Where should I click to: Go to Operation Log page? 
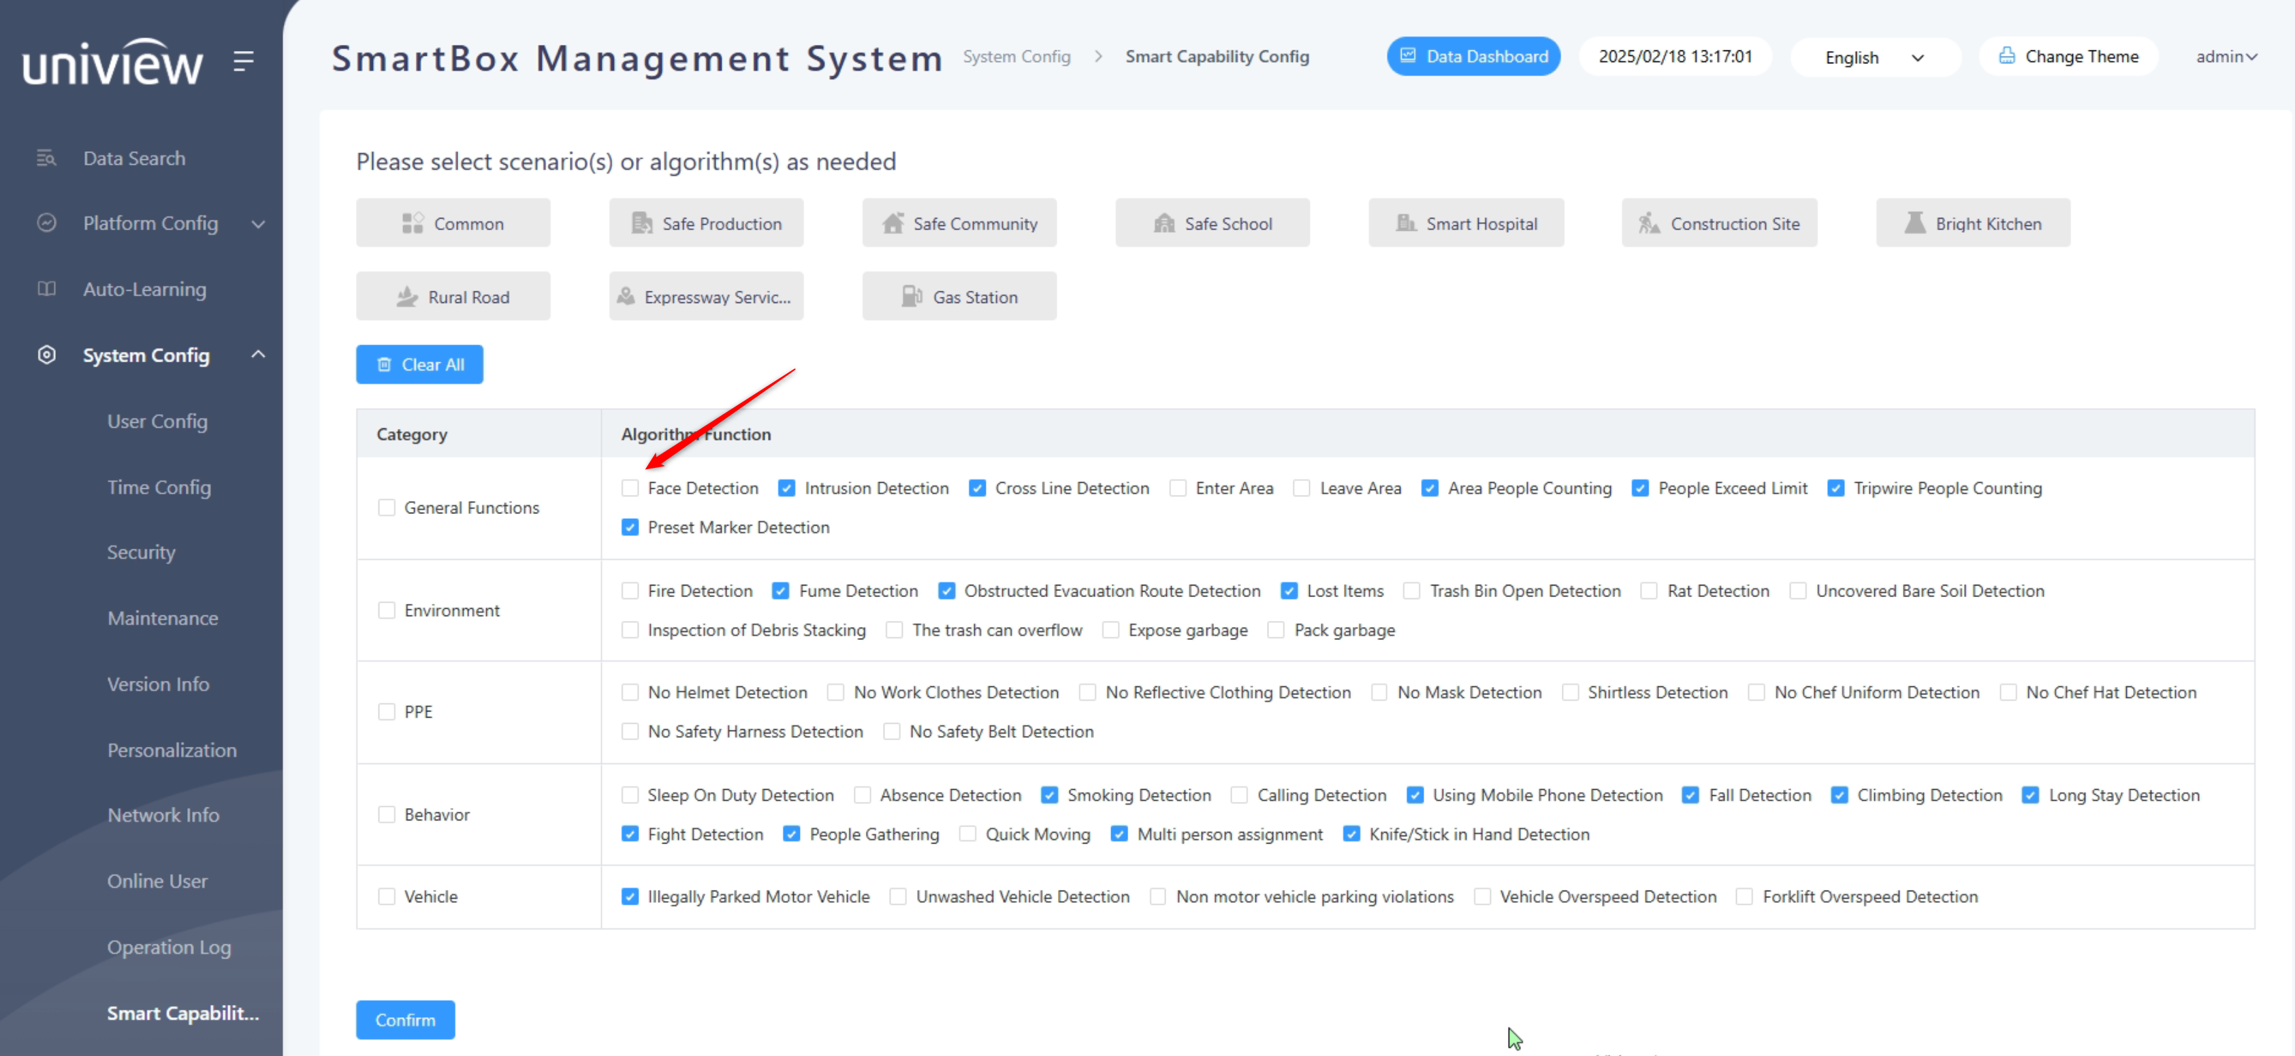pyautogui.click(x=168, y=946)
